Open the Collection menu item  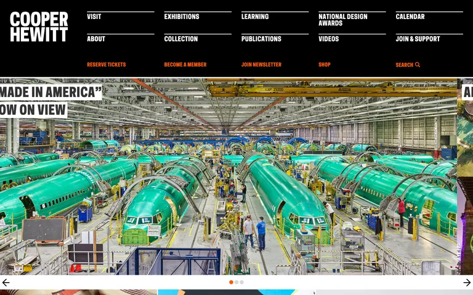181,39
